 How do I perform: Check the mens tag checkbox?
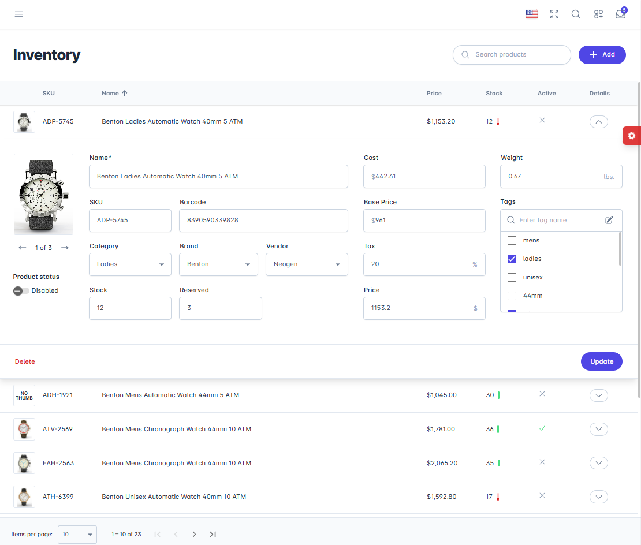(x=512, y=240)
